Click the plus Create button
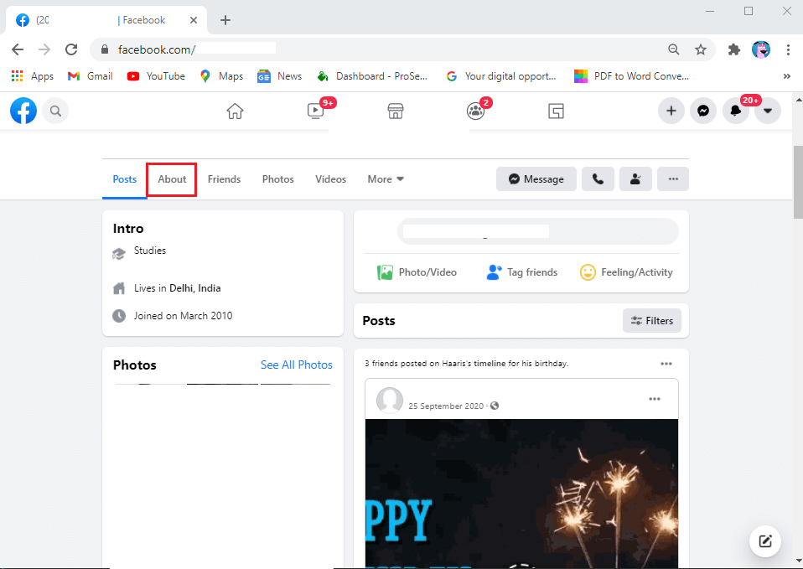The width and height of the screenshot is (803, 569). coord(671,111)
